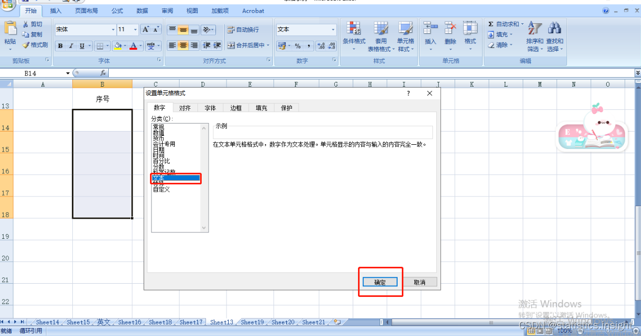The width and height of the screenshot is (641, 336).
Task: Toggle bottom vertical alignment
Action: (194, 30)
